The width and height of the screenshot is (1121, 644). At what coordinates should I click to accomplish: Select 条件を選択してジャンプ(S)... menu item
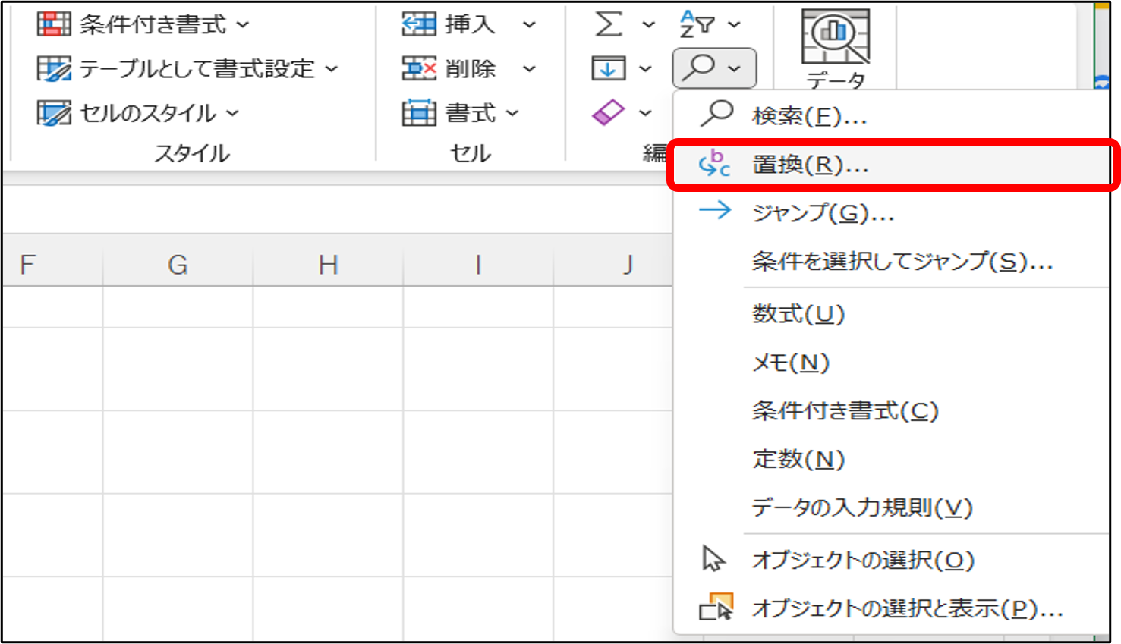click(x=891, y=262)
